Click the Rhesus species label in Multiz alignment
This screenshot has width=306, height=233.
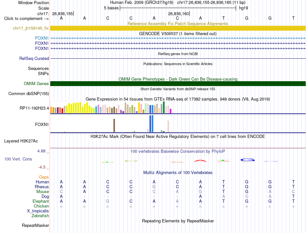click(42, 187)
